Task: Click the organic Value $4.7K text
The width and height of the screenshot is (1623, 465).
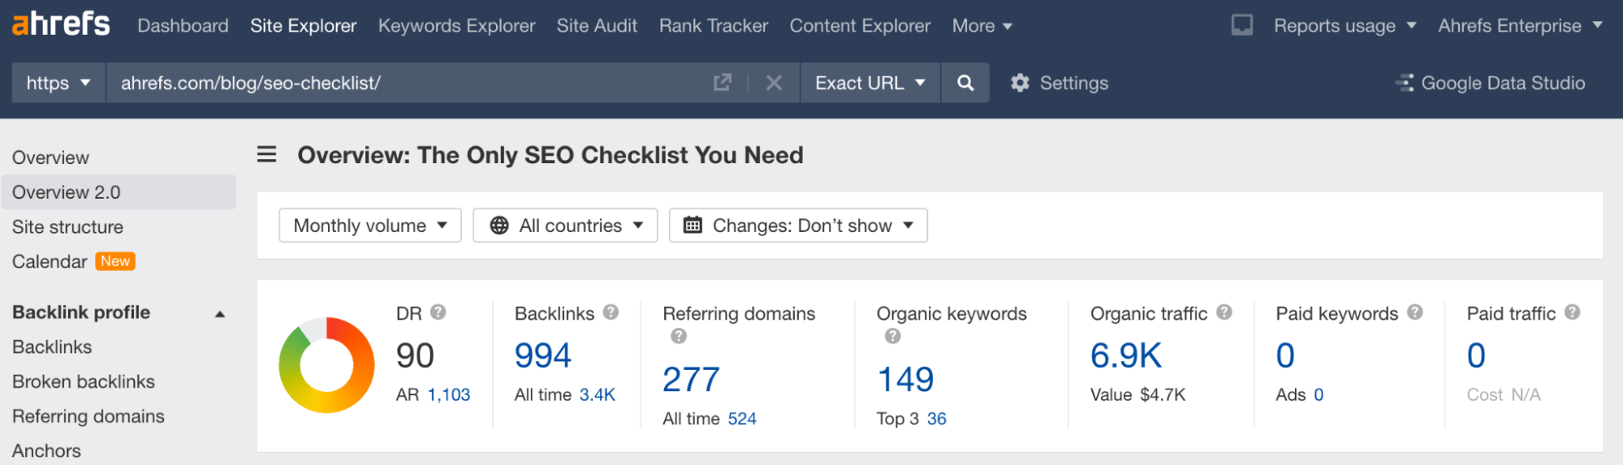Action: coord(1137,395)
